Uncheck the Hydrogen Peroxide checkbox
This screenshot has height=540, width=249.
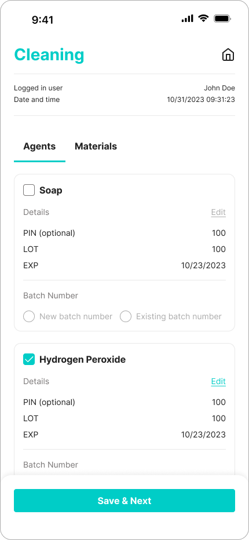(x=29, y=359)
